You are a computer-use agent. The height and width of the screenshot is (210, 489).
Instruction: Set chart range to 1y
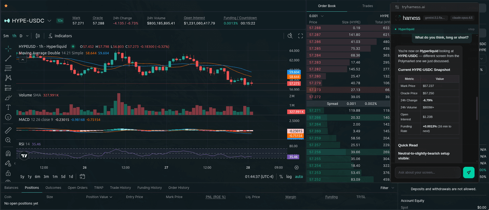pos(29,177)
